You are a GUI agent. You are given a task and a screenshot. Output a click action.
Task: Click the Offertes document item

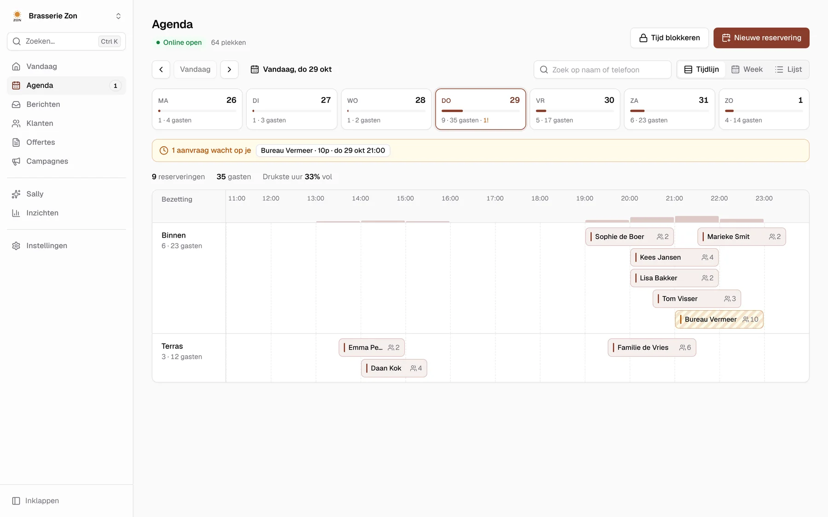[66, 142]
